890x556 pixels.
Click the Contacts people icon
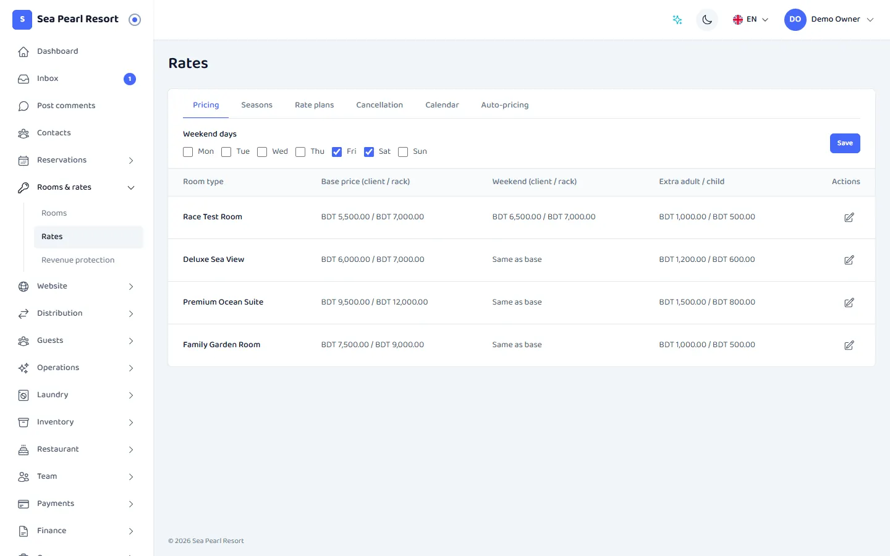click(23, 133)
